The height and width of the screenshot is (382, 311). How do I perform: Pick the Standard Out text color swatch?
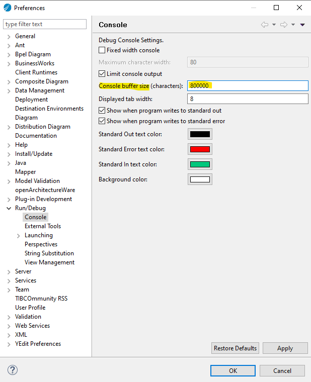click(x=200, y=134)
